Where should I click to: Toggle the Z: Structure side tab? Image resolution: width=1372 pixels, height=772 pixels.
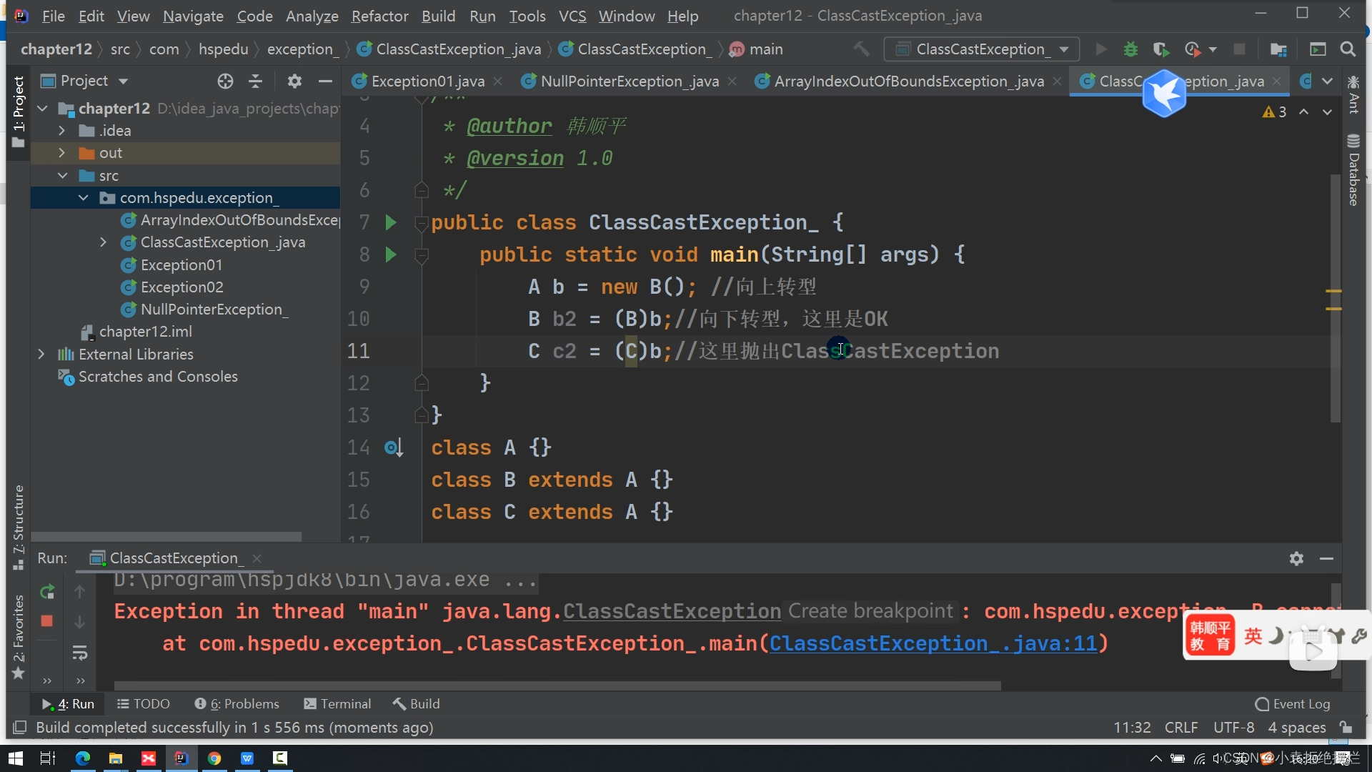(x=19, y=528)
